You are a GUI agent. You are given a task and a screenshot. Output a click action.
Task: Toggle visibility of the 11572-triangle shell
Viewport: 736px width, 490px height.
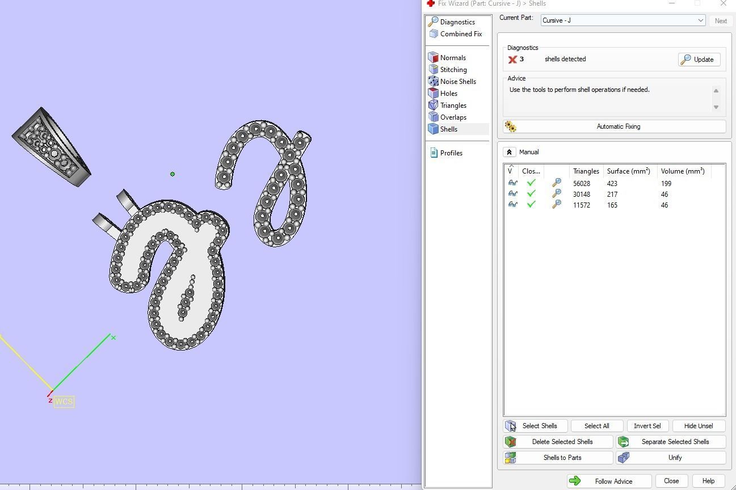click(x=512, y=205)
